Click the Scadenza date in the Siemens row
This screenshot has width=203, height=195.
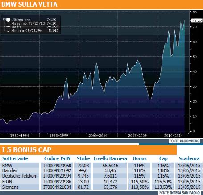[189, 187]
